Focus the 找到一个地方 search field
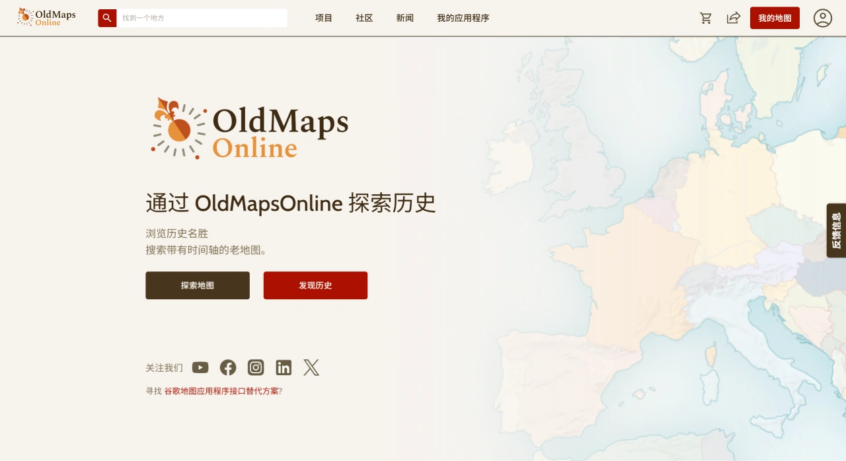 (x=202, y=18)
